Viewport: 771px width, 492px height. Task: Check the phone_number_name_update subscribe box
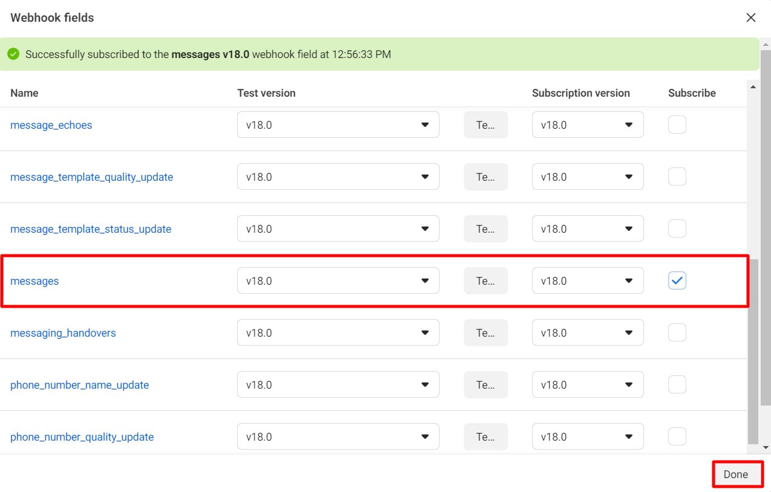point(677,384)
